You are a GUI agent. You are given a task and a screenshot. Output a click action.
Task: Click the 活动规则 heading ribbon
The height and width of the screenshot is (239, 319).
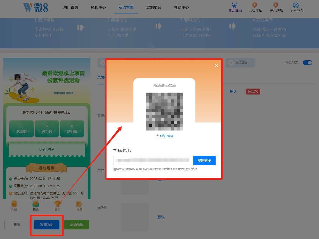(47, 168)
